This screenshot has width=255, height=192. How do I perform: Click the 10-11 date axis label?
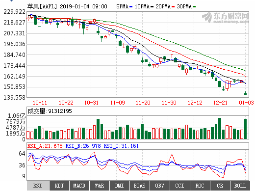click(x=40, y=103)
